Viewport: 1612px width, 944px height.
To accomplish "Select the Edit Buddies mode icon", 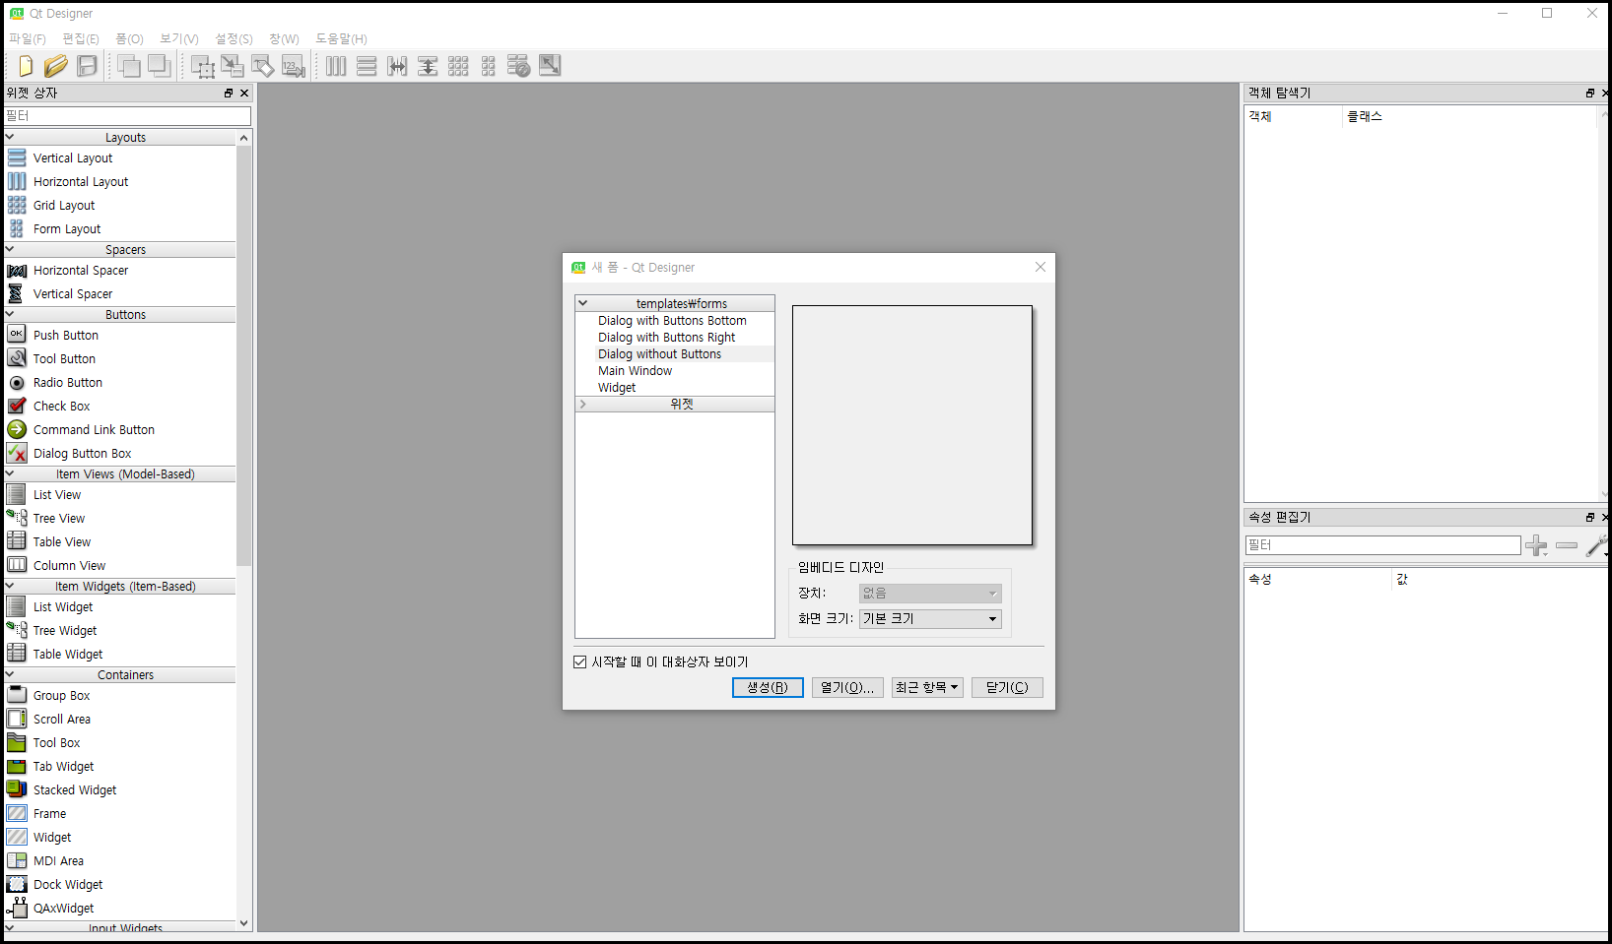I will (x=263, y=66).
